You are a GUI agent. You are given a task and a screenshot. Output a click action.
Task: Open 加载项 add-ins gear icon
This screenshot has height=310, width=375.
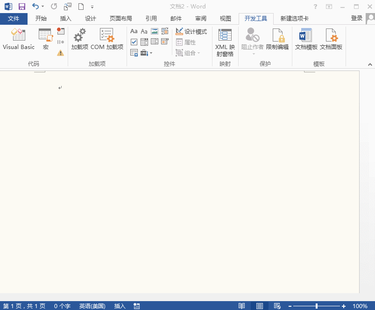(80, 39)
